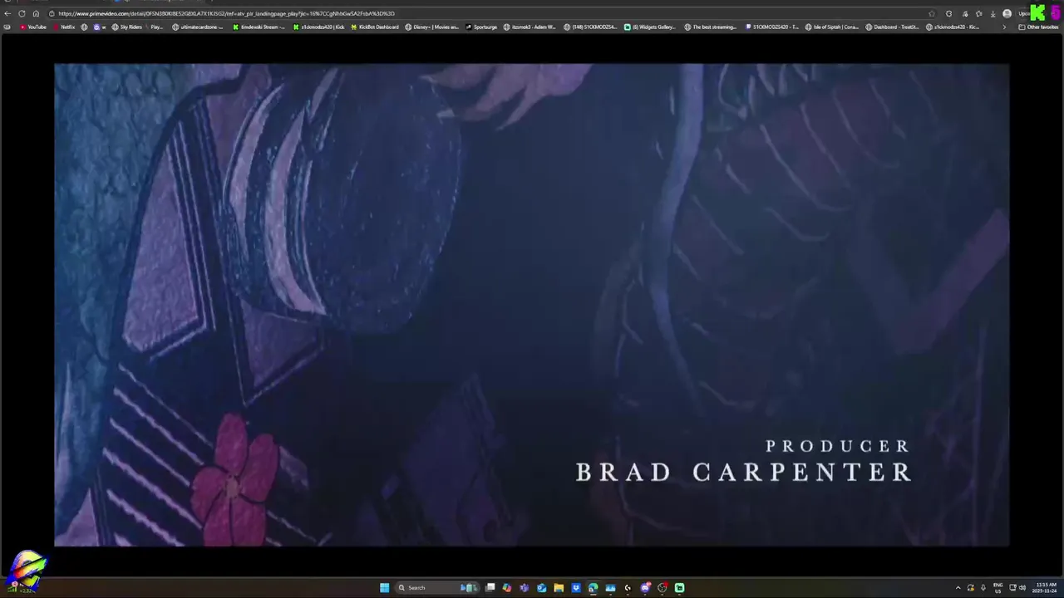Focus the primevideo.com address bar
Viewport: 1064px width, 598px height.
[490, 13]
